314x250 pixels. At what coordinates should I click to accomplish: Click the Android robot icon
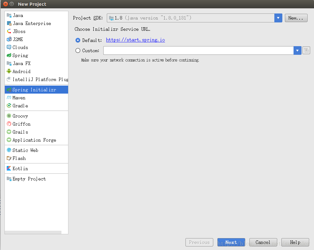[x=9, y=71]
